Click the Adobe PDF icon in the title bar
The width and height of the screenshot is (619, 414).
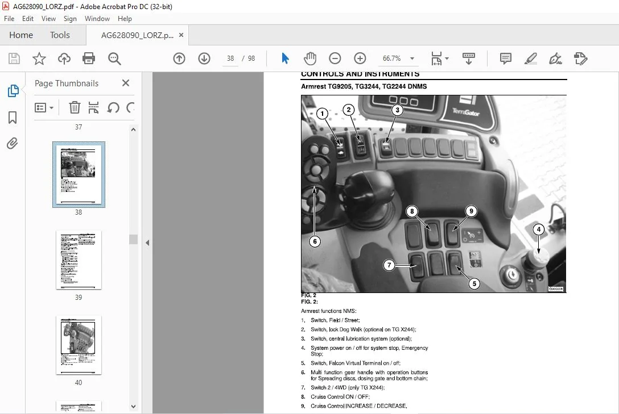click(x=6, y=6)
